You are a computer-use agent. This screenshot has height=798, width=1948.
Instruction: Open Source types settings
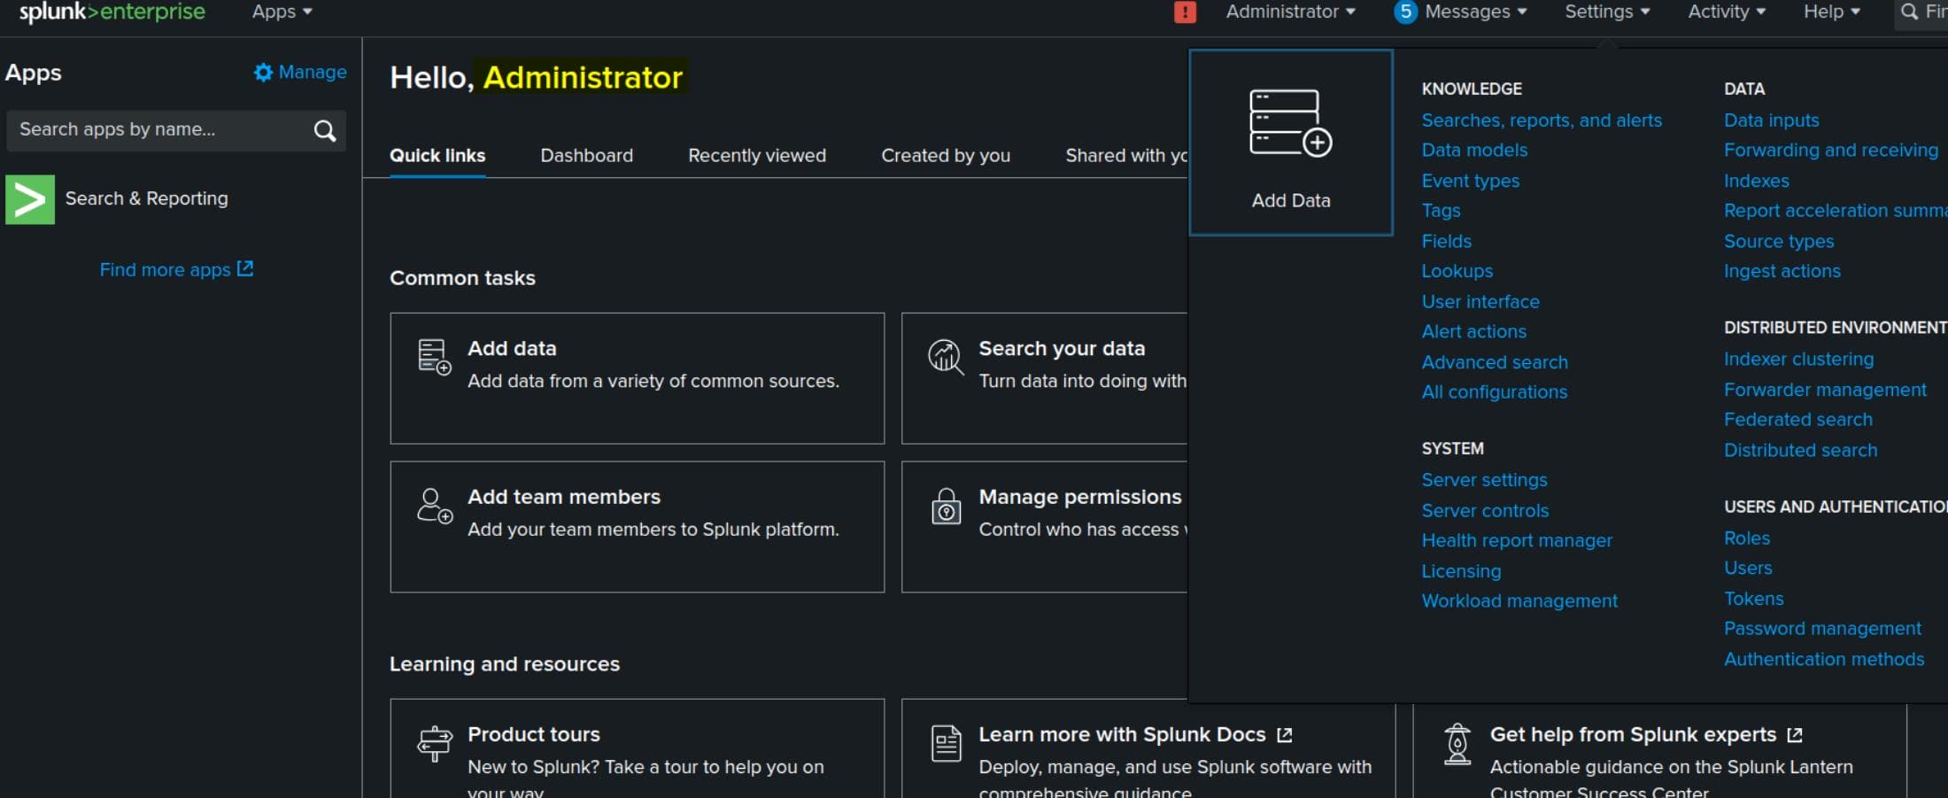click(1778, 241)
